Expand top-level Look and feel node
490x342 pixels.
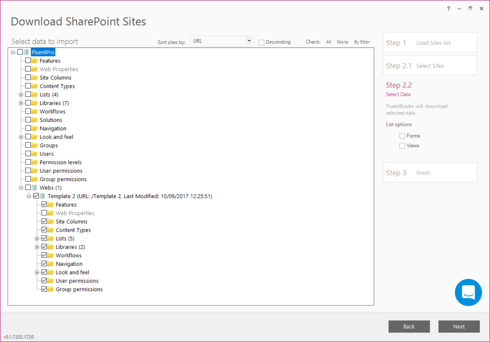21,137
